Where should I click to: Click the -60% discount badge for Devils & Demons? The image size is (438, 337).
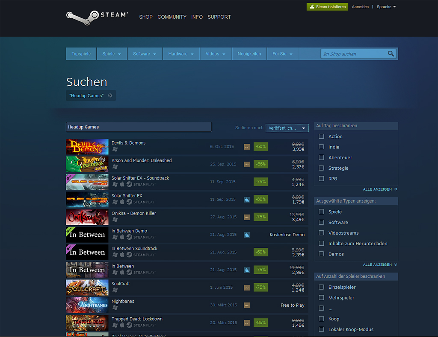260,147
